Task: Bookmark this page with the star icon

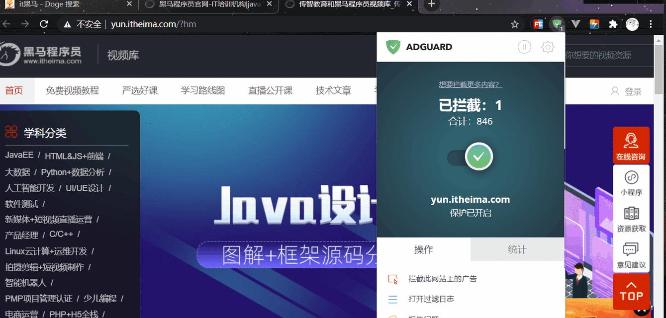Action: pos(515,24)
